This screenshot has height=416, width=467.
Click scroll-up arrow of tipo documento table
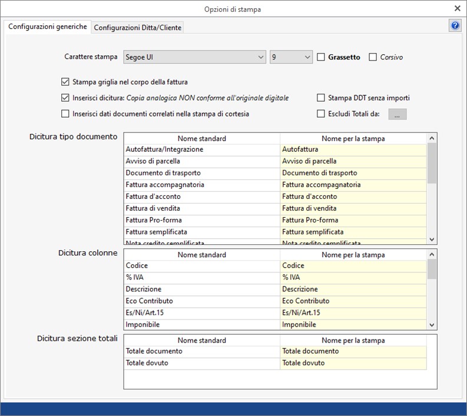(432, 138)
